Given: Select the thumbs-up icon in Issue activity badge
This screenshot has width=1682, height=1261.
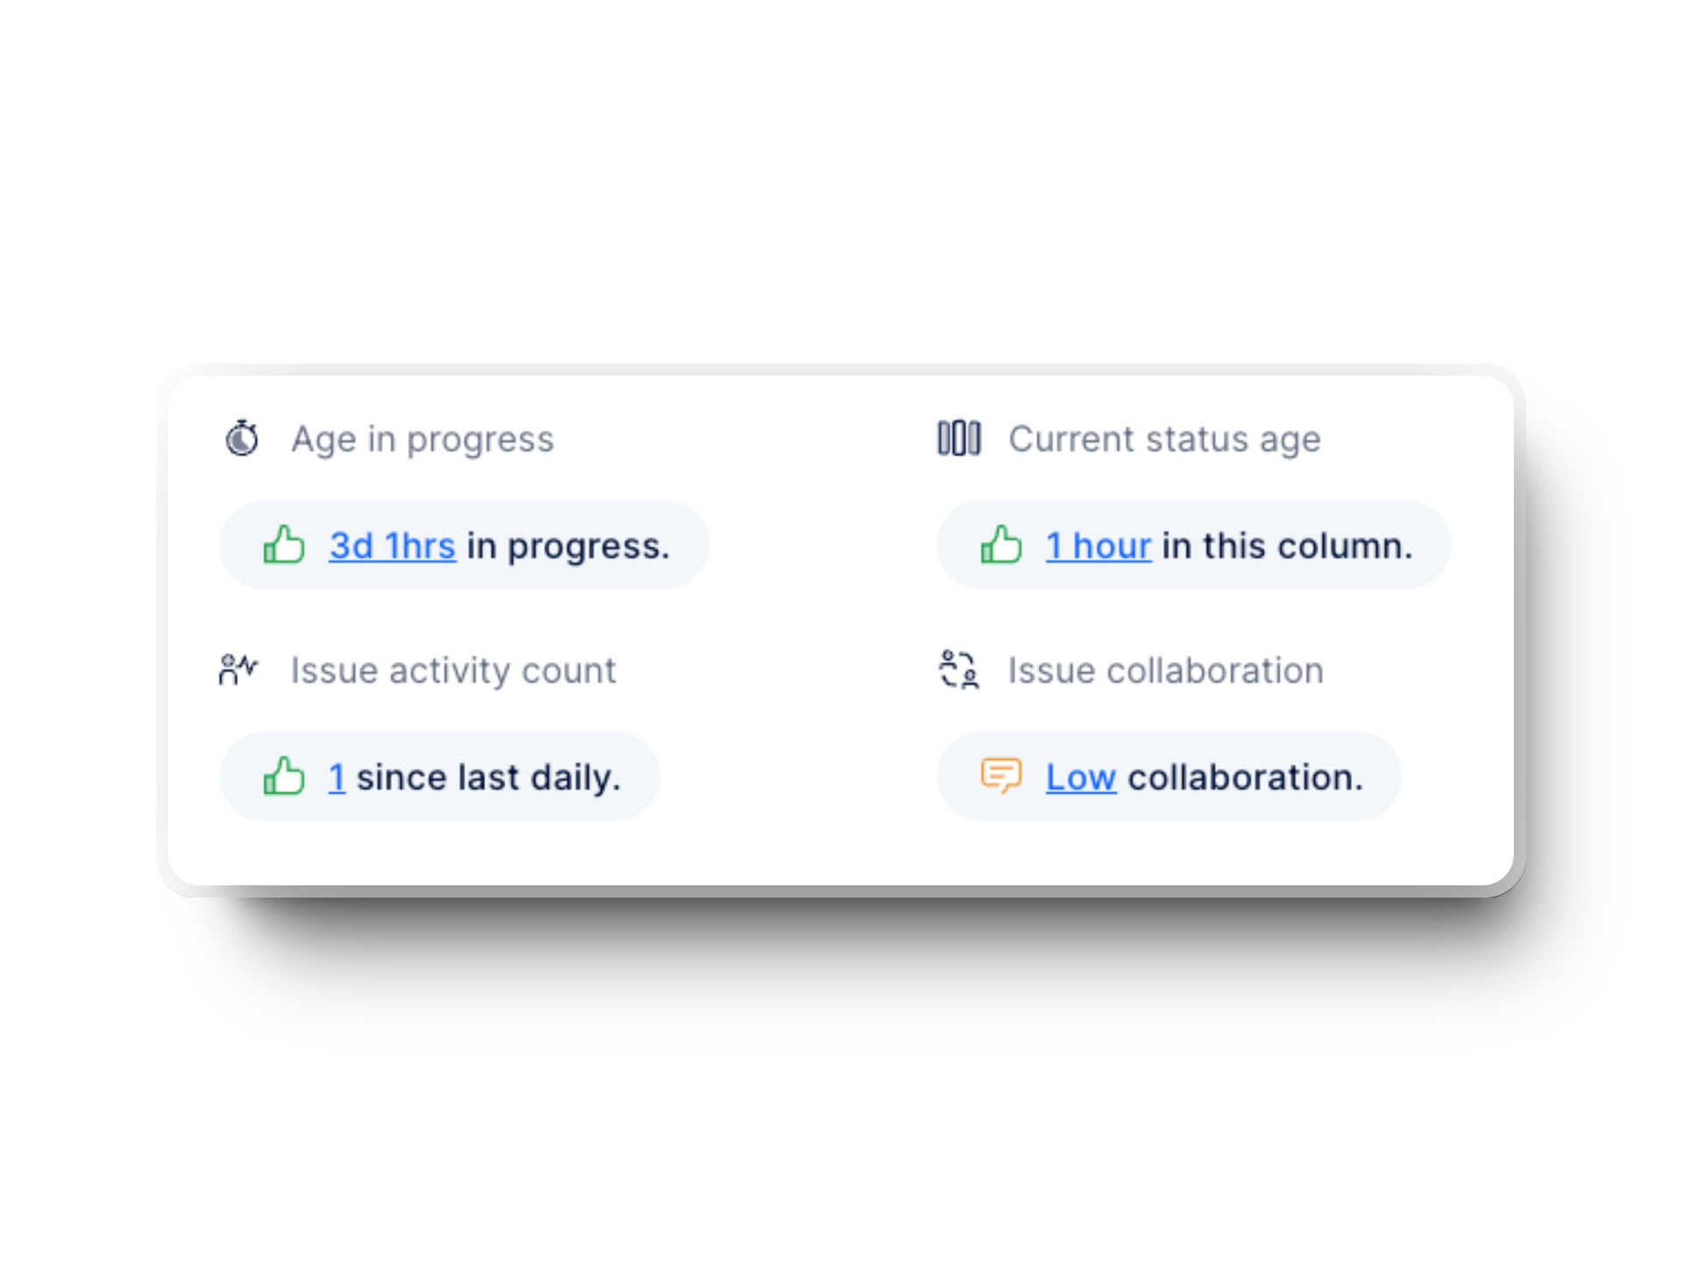Looking at the screenshot, I should tap(281, 776).
